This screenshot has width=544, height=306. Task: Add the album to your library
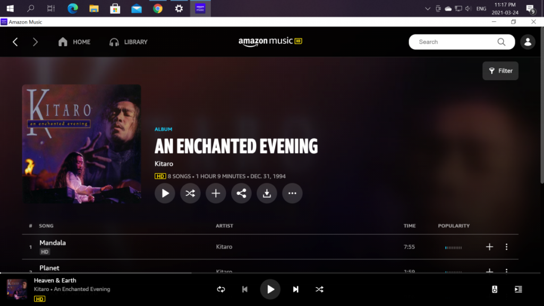pyautogui.click(x=216, y=193)
